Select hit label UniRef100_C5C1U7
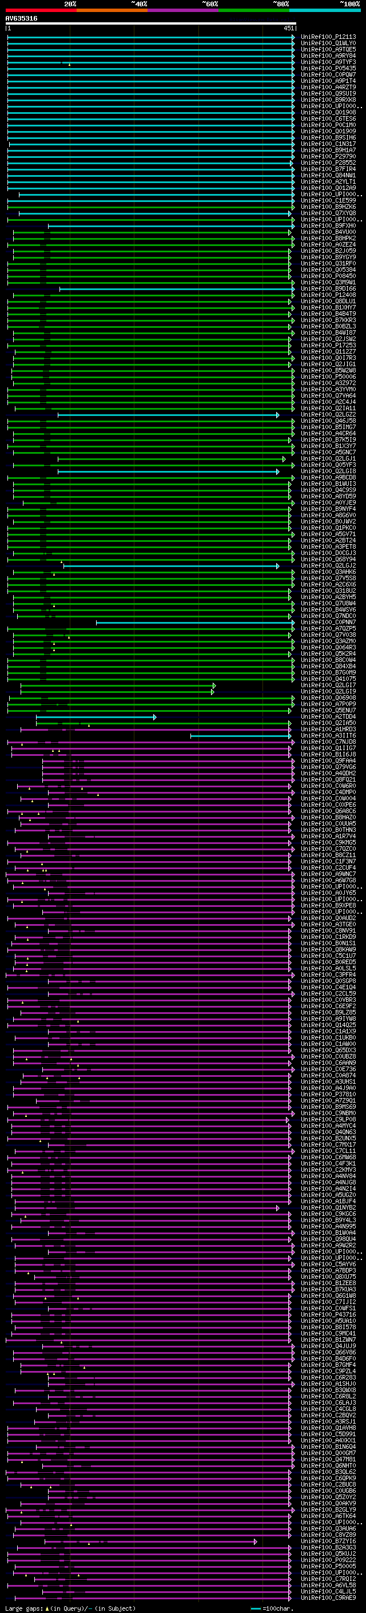Viewport: 366px width, 1613px height. tap(328, 956)
